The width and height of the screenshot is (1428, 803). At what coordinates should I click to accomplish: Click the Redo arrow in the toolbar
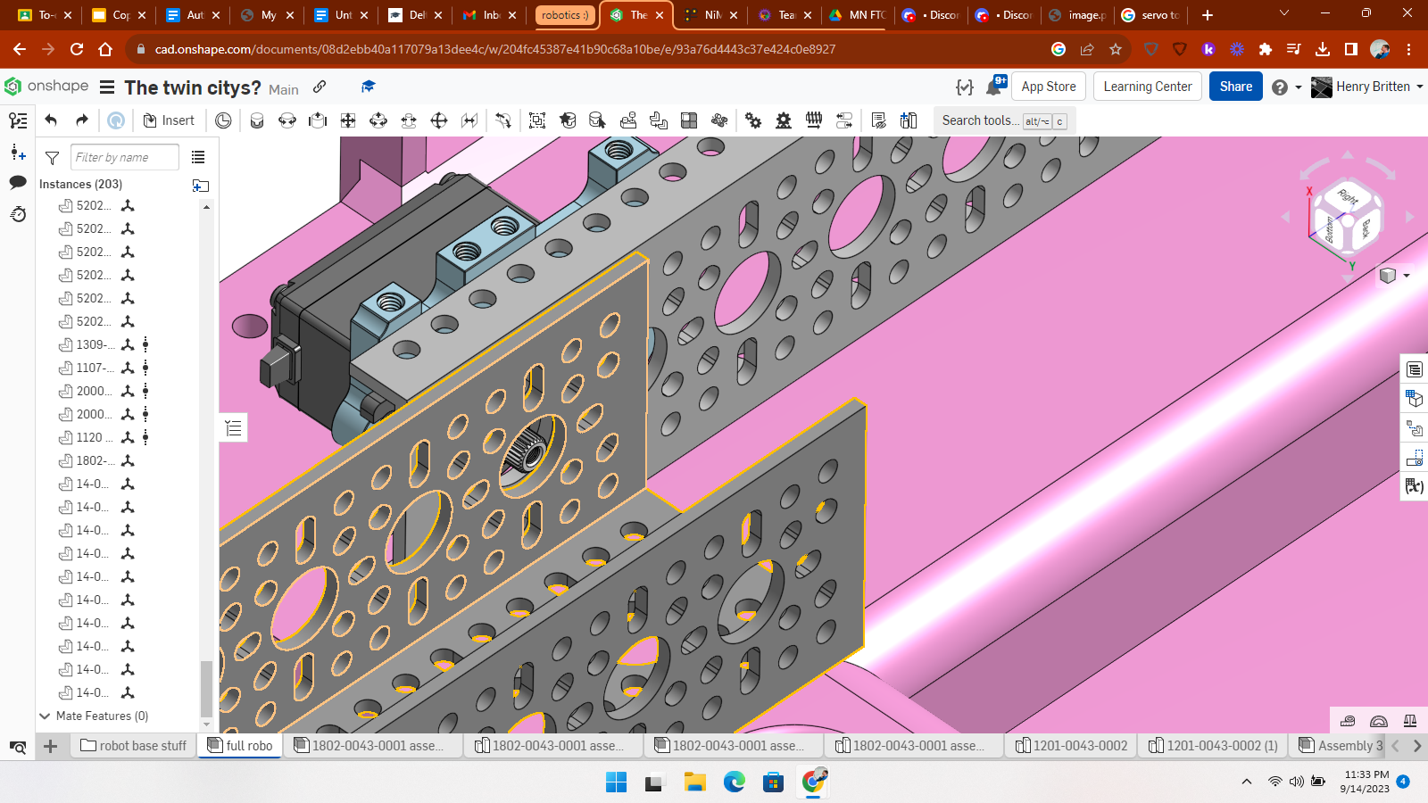82,120
